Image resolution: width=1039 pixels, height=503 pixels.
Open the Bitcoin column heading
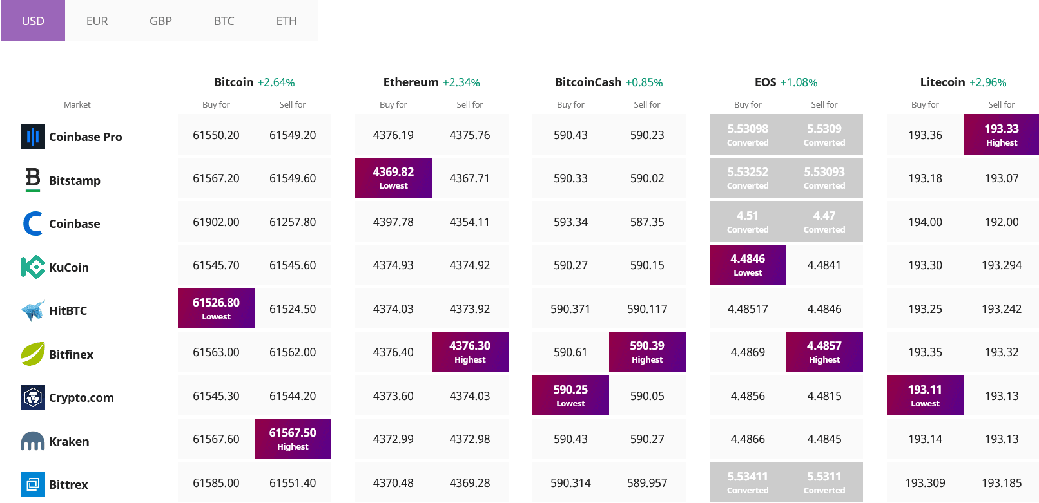[x=233, y=82]
